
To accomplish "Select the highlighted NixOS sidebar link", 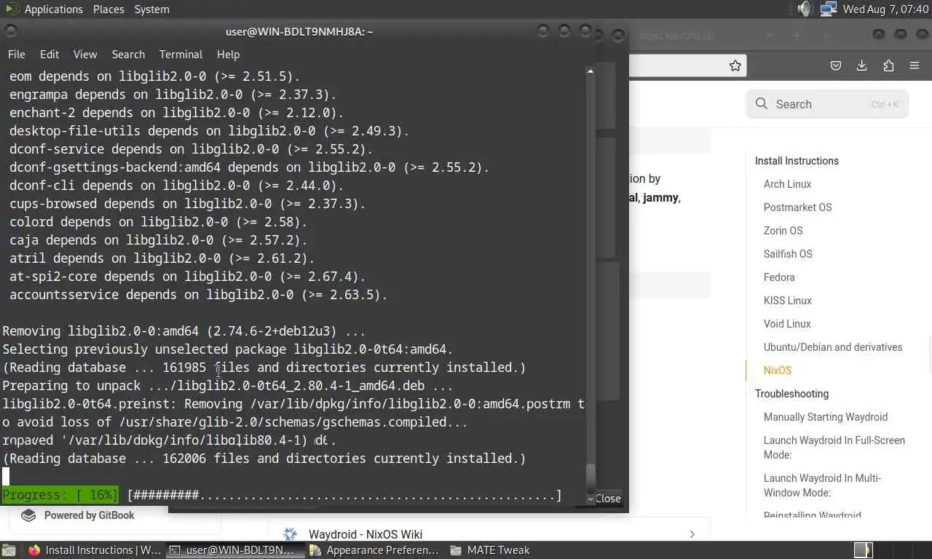I will tap(777, 370).
